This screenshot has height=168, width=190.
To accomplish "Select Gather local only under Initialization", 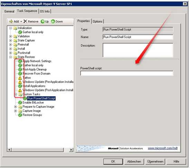I will pyautogui.click(x=33, y=32).
